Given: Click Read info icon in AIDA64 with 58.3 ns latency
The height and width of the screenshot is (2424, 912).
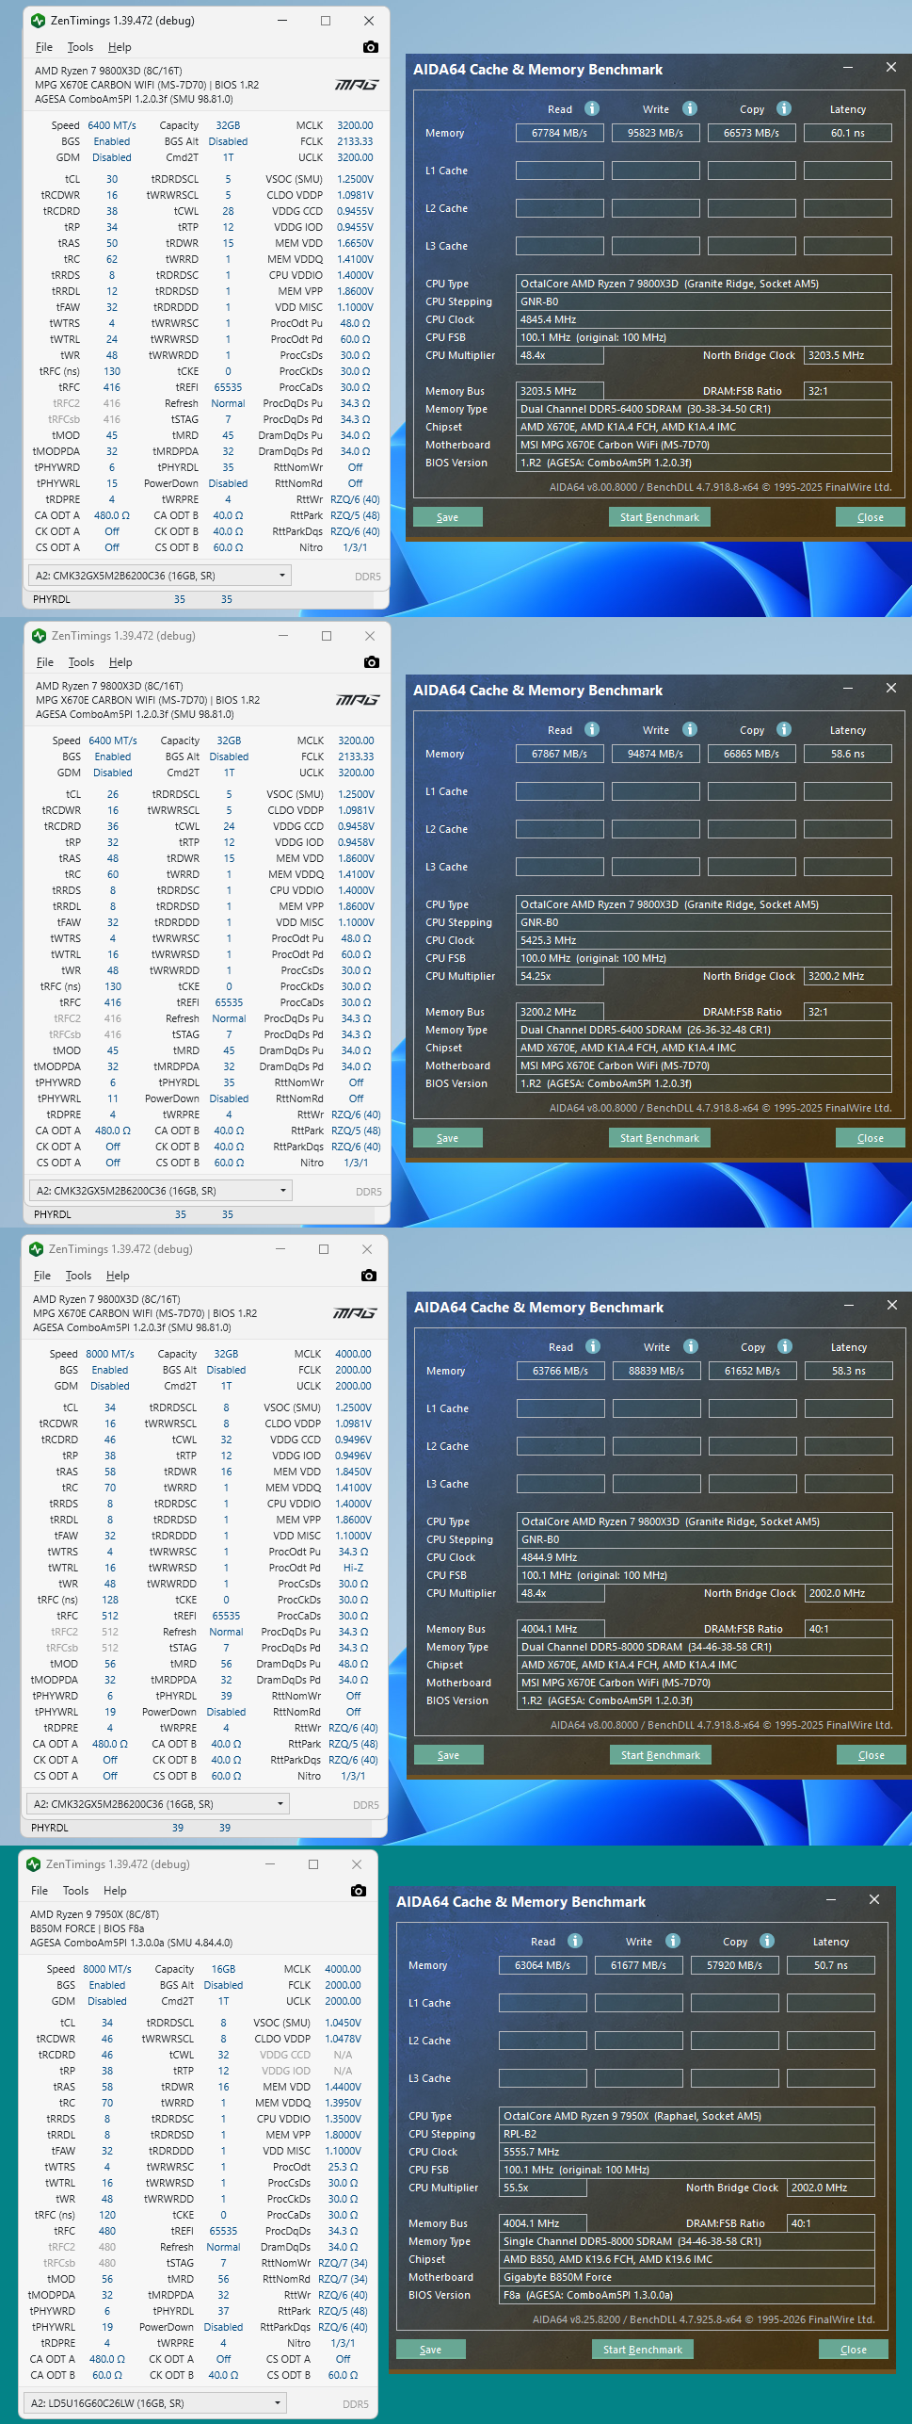Looking at the screenshot, I should [593, 1346].
